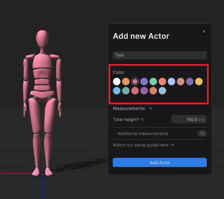This screenshot has width=224, height=199.
Task: Pick the orange swatch next to white
Action: (x=126, y=81)
